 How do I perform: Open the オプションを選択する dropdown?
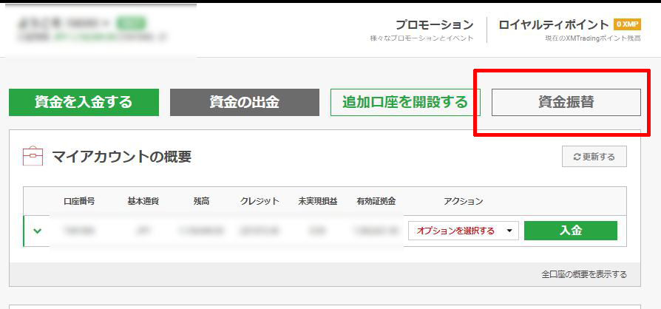pyautogui.click(x=463, y=231)
